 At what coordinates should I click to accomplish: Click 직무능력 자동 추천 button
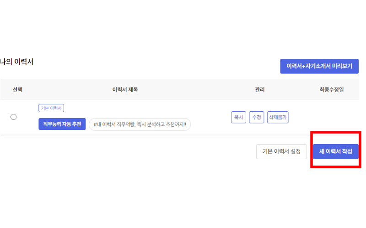(x=62, y=124)
